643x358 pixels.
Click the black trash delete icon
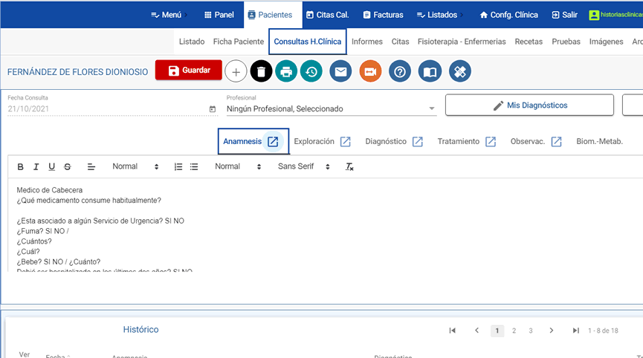[261, 71]
